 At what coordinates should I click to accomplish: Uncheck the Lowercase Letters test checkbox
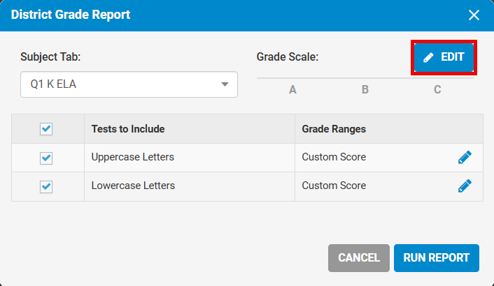[x=46, y=187]
